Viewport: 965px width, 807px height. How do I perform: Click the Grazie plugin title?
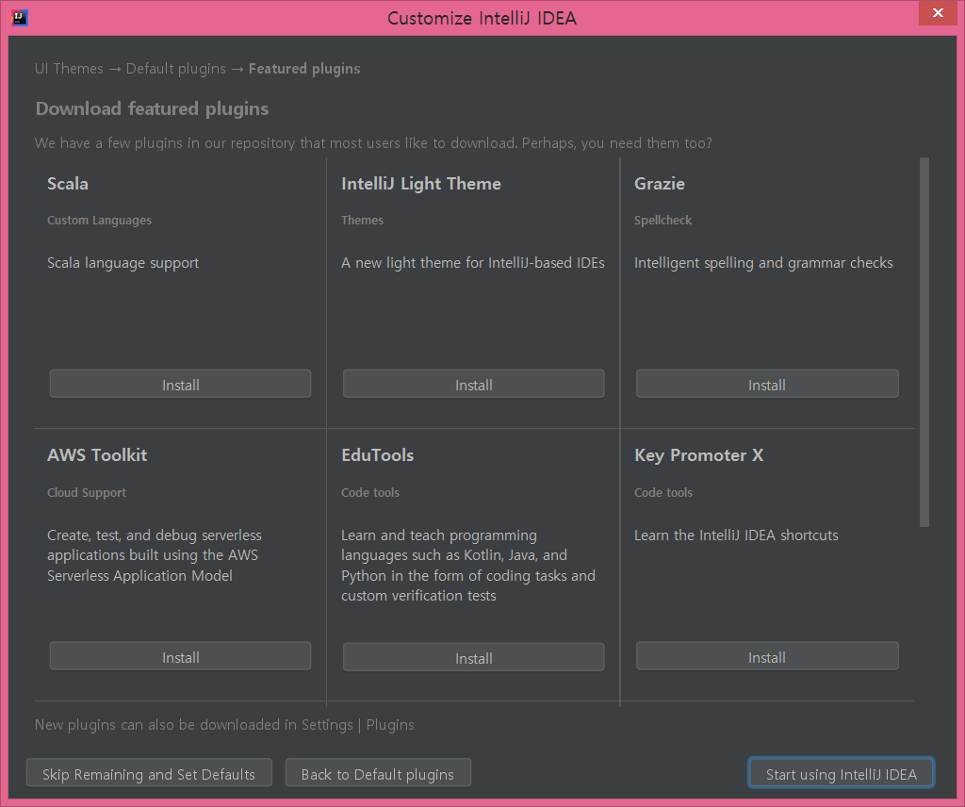pyautogui.click(x=659, y=184)
